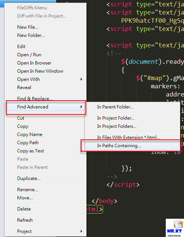Image resolution: width=184 pixels, height=237 pixels.
Task: Choose Duplicate... from the menu
Action: pyautogui.click(x=29, y=178)
